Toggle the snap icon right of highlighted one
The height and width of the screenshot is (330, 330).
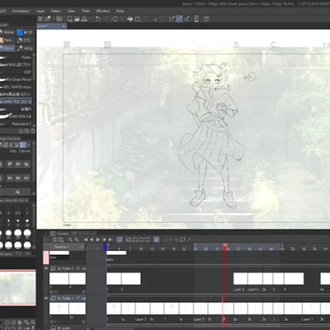click(187, 19)
